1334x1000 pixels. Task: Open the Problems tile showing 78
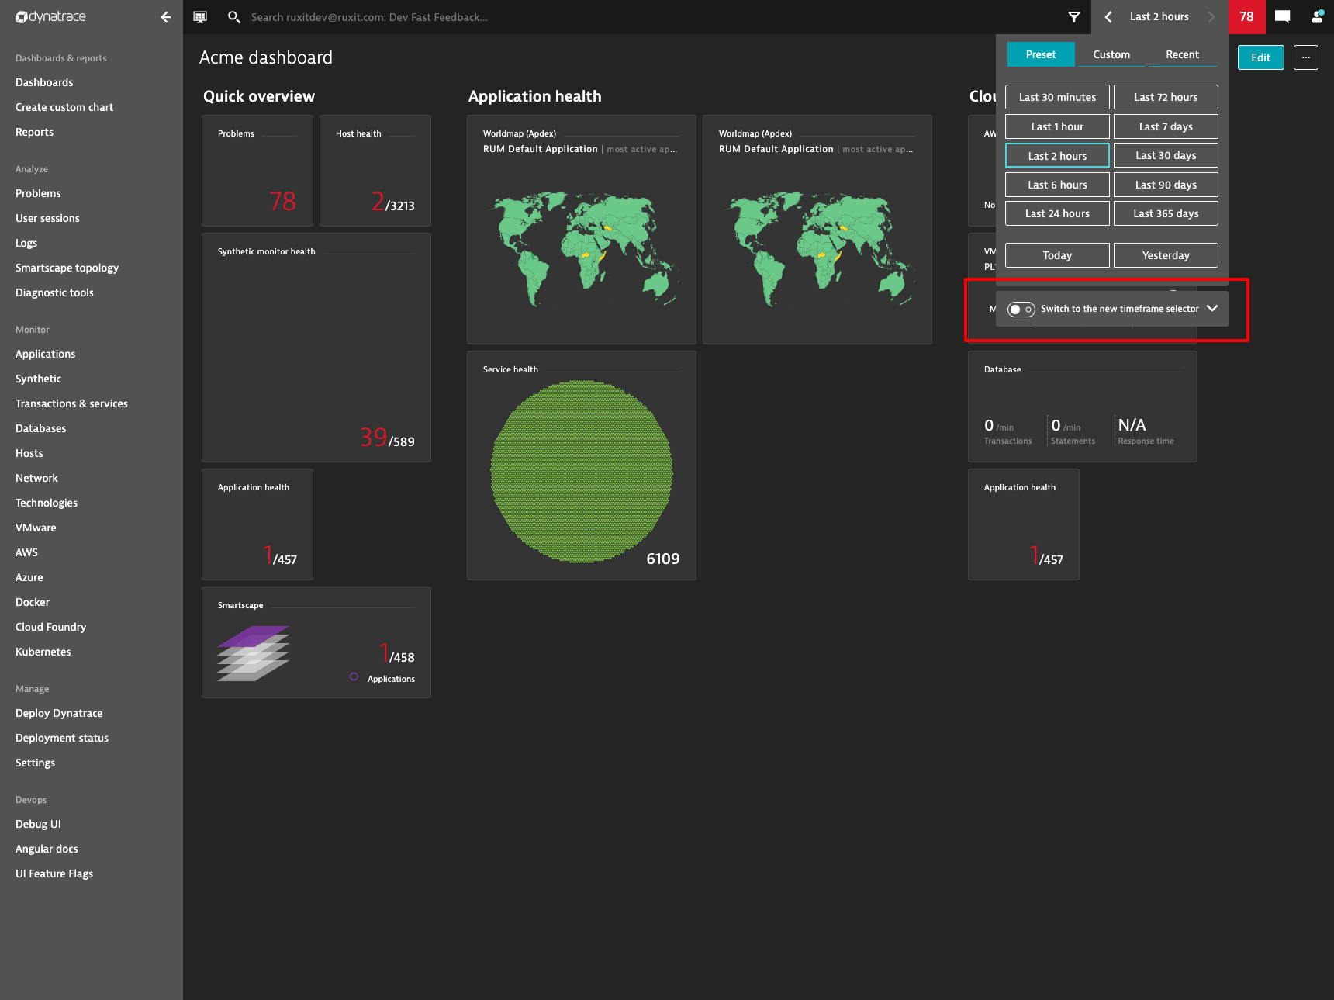(x=257, y=171)
